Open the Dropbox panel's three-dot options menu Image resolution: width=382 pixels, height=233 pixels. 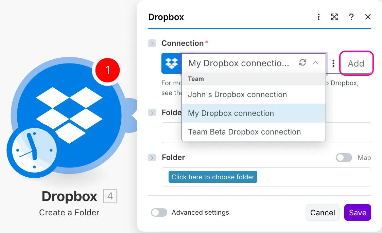[318, 17]
